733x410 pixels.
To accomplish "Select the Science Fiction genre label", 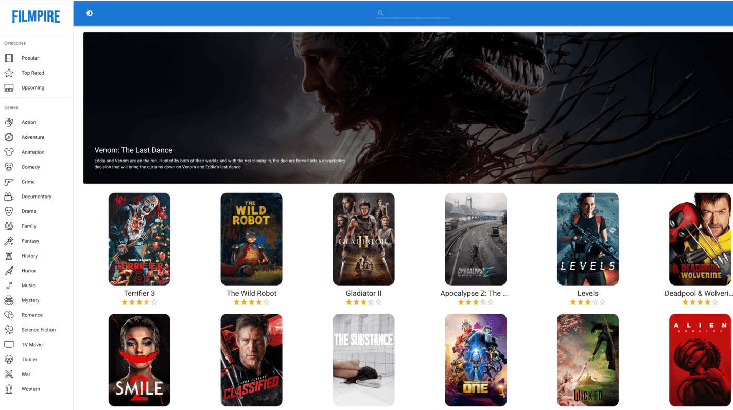I will (39, 330).
